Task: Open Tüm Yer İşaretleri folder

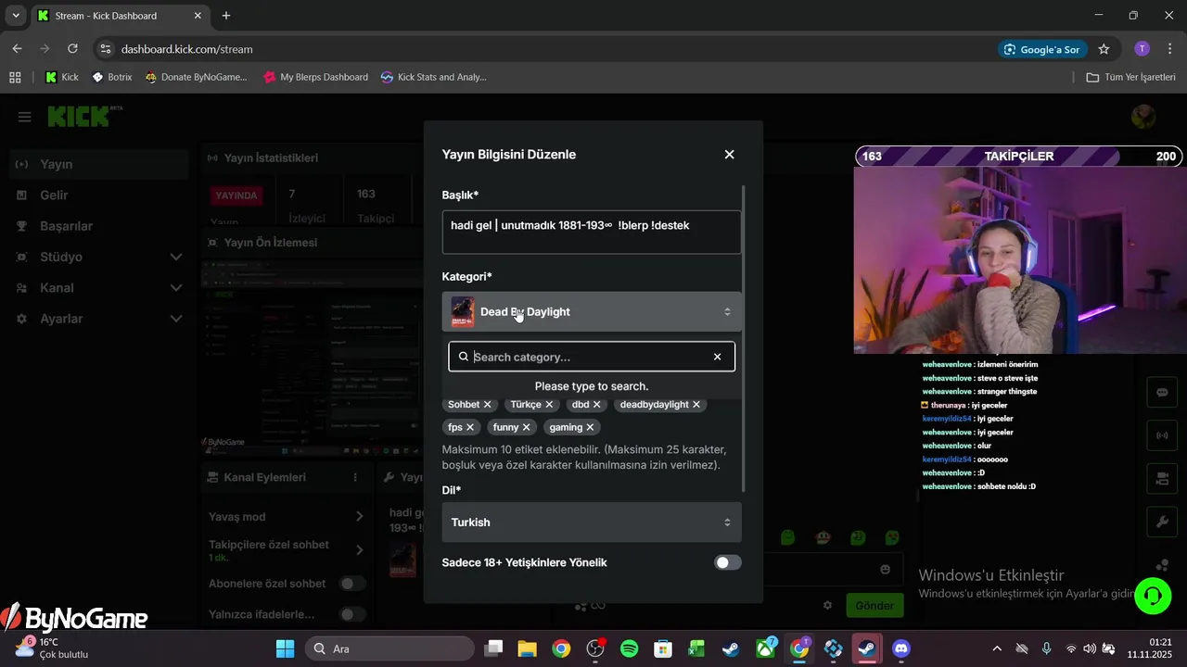Action: pos(1130,77)
